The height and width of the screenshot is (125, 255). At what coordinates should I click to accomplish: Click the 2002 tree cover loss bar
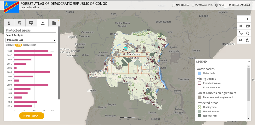[33, 55]
